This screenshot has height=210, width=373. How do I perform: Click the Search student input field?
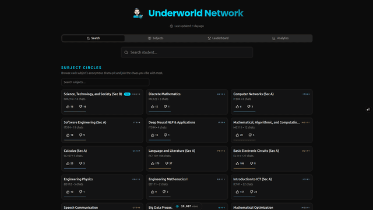pos(187,52)
